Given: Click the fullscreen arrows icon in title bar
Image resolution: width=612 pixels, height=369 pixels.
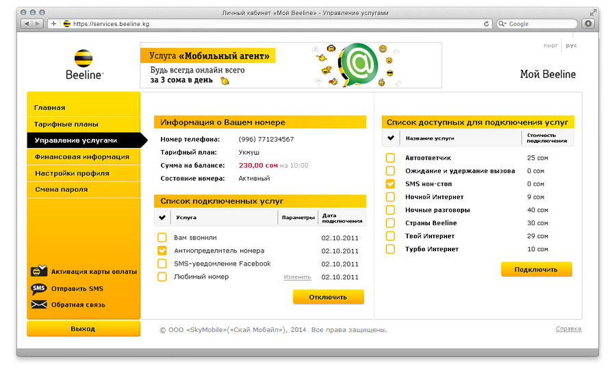Looking at the screenshot, I should coord(593,13).
